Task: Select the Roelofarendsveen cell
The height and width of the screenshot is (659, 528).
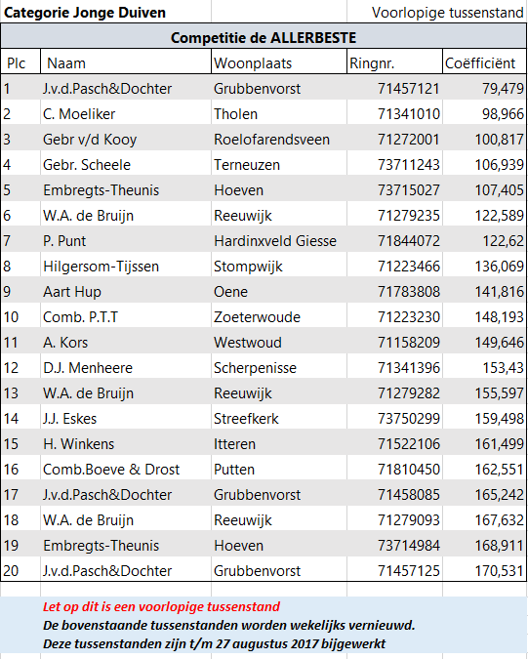Action: click(279, 139)
